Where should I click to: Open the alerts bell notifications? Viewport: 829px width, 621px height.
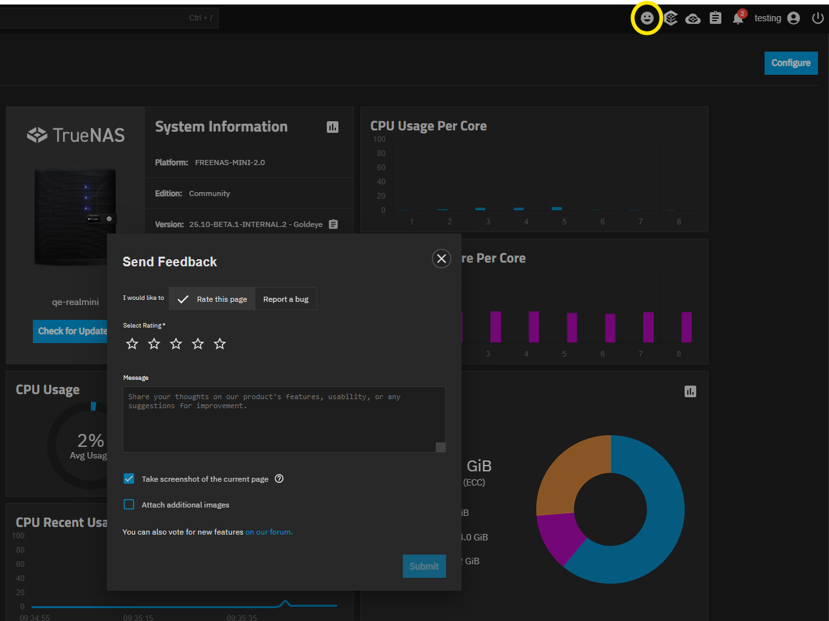pyautogui.click(x=738, y=18)
